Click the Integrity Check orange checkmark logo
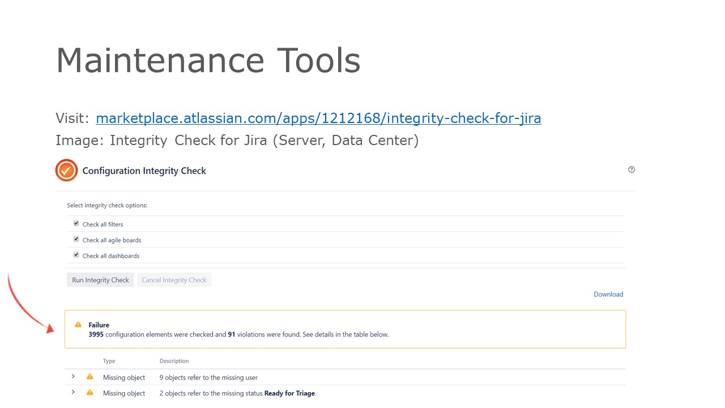725x408 pixels. click(66, 170)
